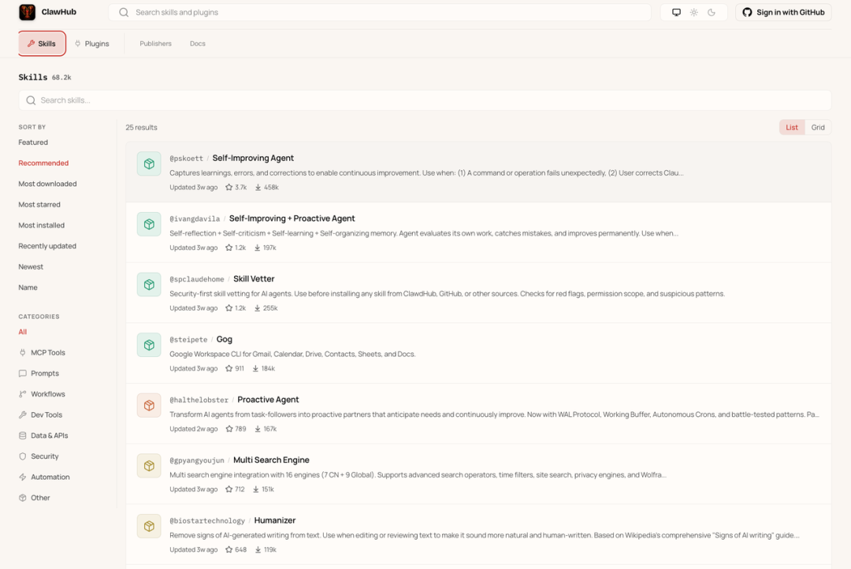Viewport: 851px width, 569px height.
Task: Click the Search skills... input field
Action: coord(425,100)
